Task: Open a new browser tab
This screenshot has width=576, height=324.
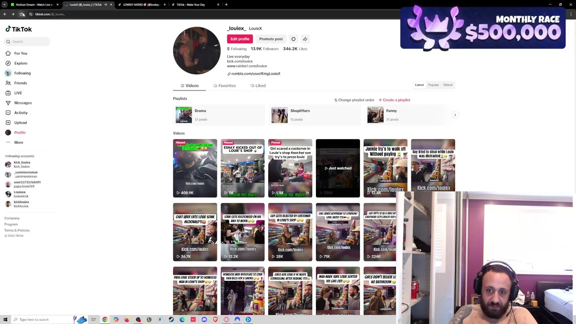Action: tap(226, 4)
